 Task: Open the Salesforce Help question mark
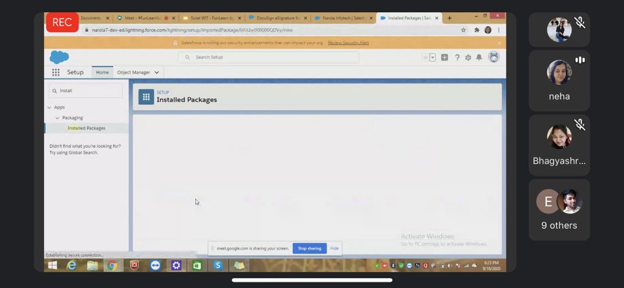(x=457, y=57)
